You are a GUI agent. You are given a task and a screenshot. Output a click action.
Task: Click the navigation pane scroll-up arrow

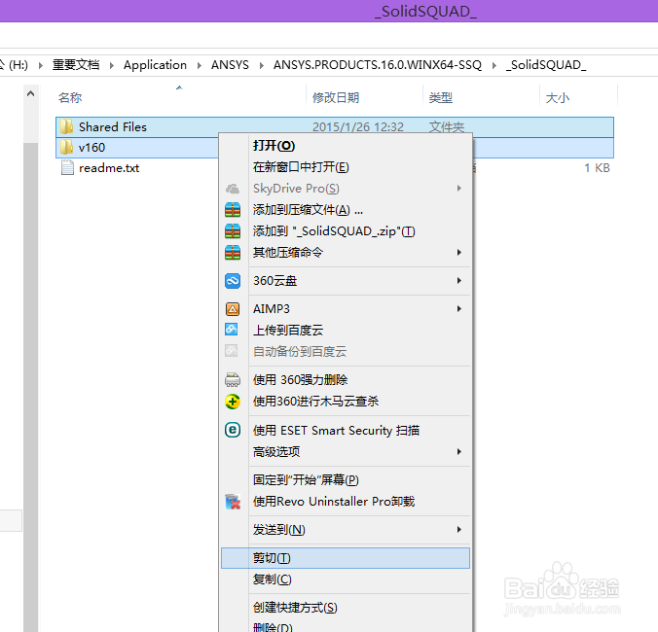point(30,94)
